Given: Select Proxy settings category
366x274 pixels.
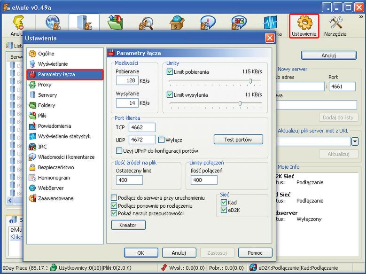Looking at the screenshot, I should point(65,85).
